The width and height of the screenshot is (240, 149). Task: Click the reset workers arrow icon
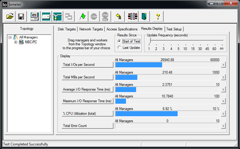click(119, 16)
